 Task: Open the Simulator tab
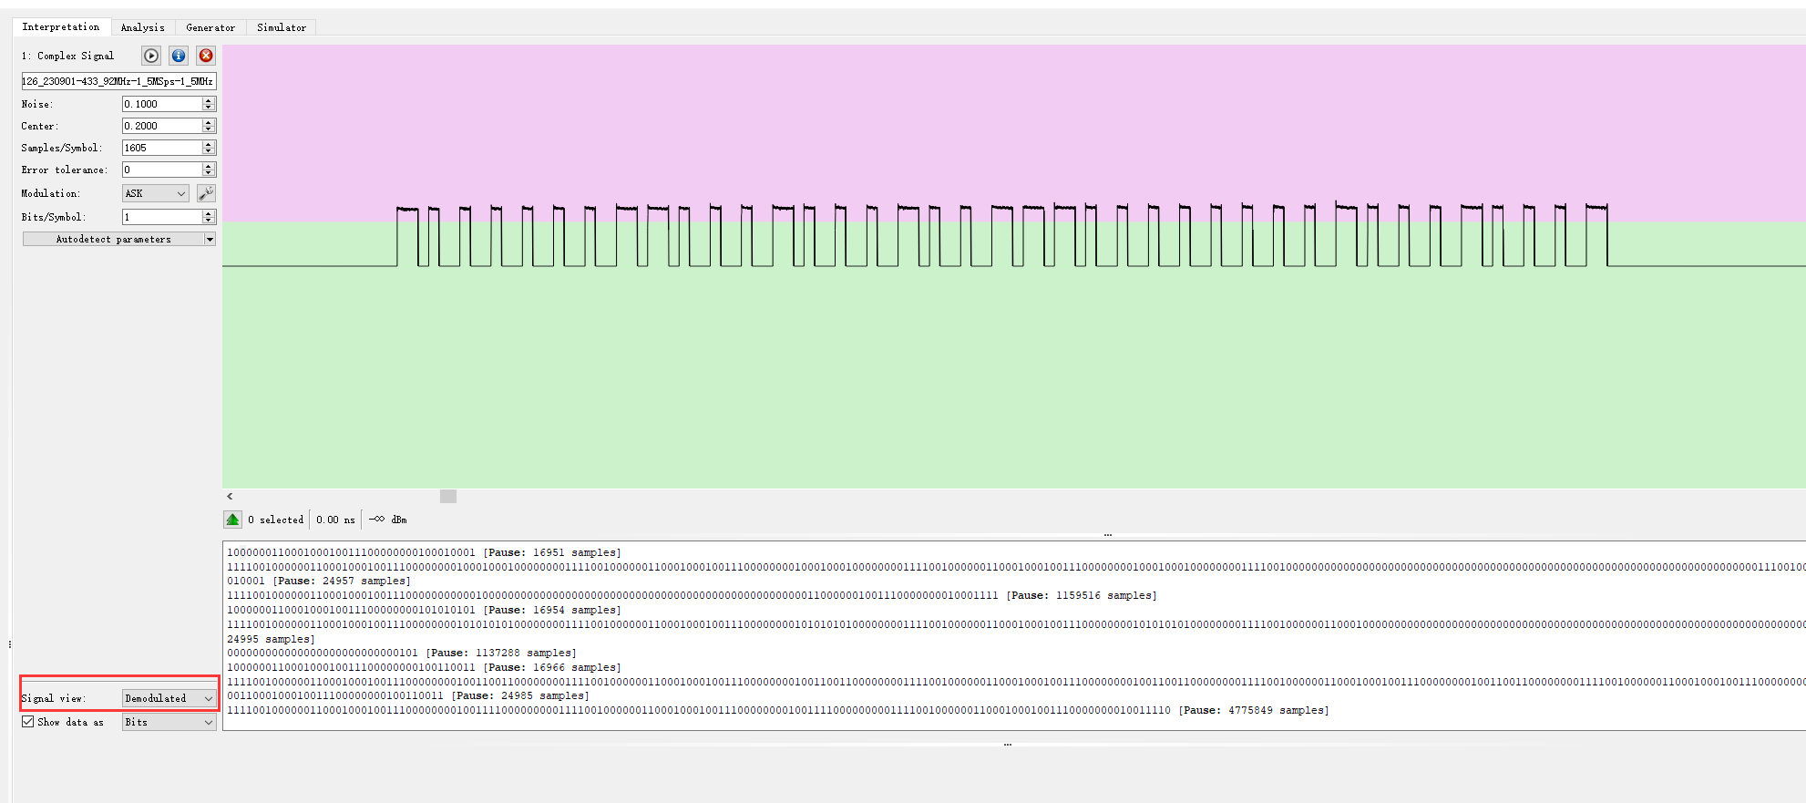[282, 28]
